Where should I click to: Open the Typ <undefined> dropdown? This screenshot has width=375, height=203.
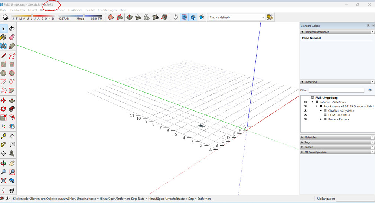(263, 17)
